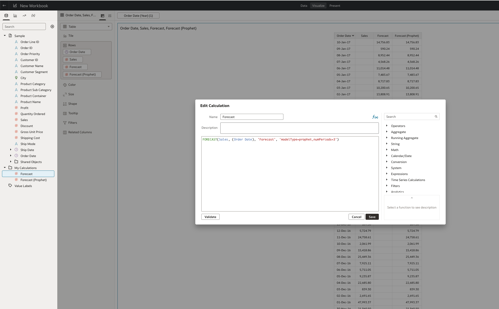Screen dimensions: 499x309
Task: Click the back arrow in the top bar
Action: 4,5
